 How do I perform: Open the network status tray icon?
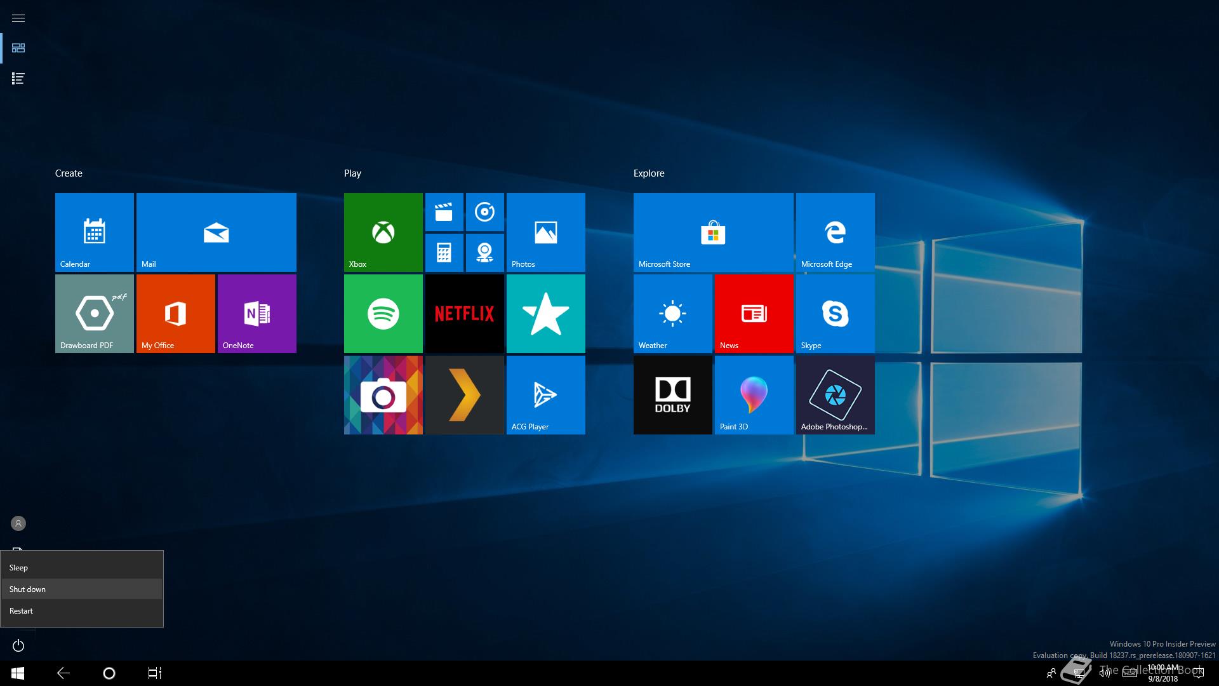point(1079,673)
